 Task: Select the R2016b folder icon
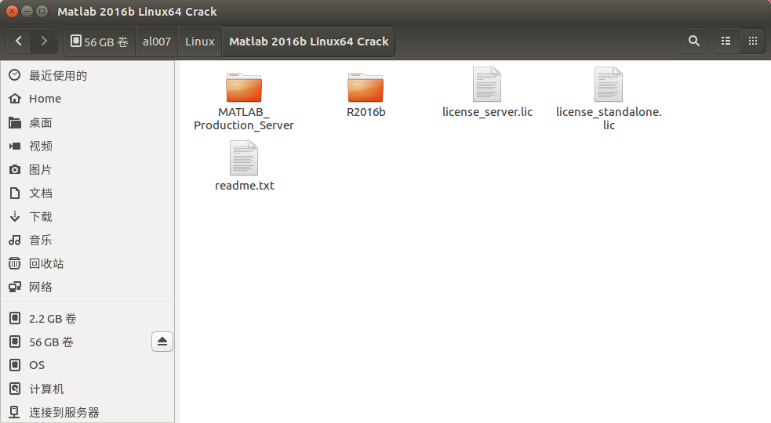[365, 88]
